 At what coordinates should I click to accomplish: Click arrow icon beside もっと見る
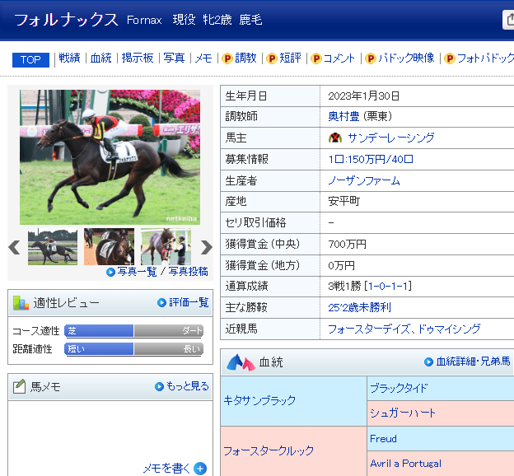pos(159,387)
